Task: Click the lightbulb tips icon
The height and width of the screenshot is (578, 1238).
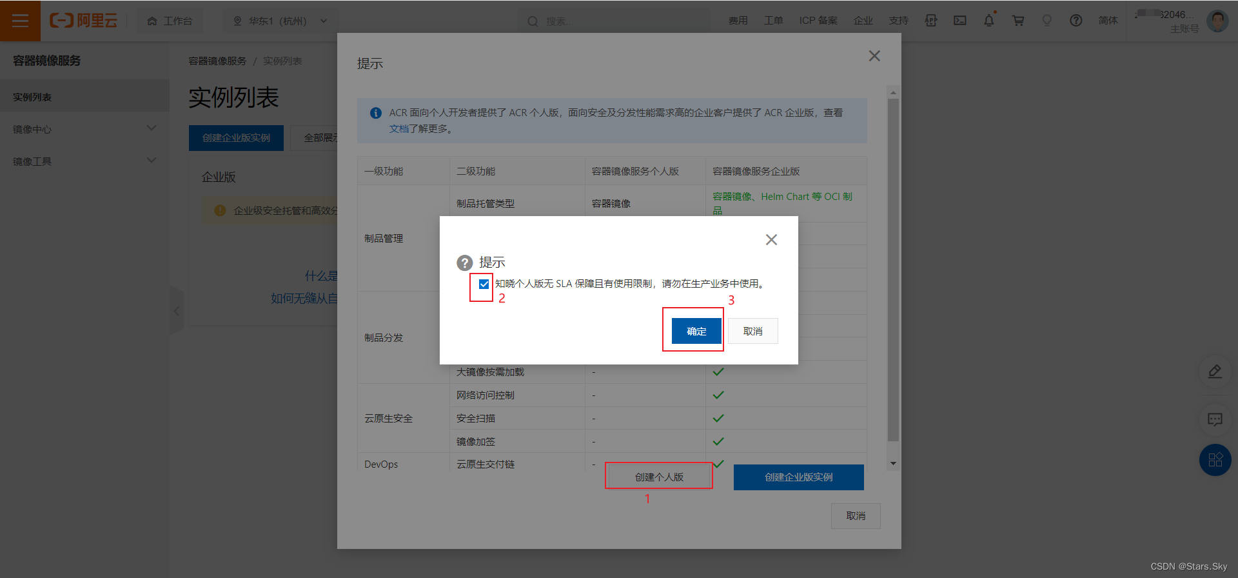Action: 1047,21
